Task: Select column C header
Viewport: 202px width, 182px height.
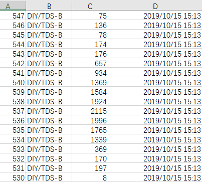Action: pyautogui.click(x=90, y=6)
